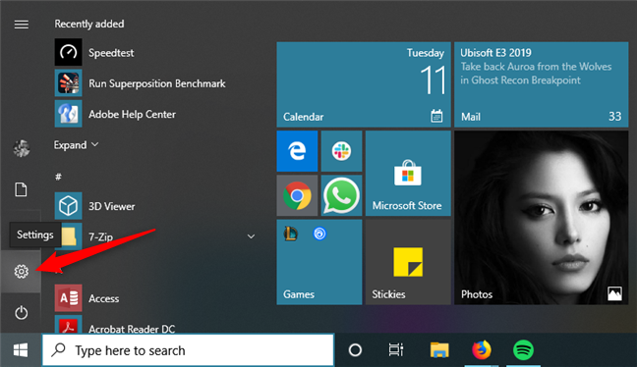Open Task View on taskbar
Screen dimensions: 637x367
tap(396, 350)
